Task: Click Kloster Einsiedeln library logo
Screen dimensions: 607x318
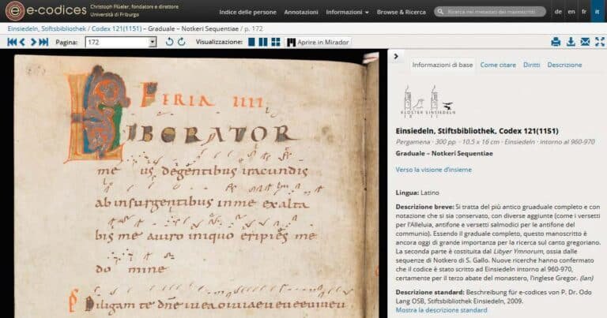Action: point(428,101)
